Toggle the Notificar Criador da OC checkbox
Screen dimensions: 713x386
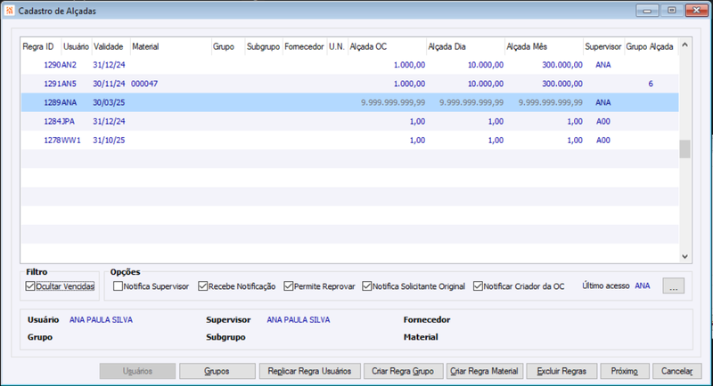click(478, 286)
